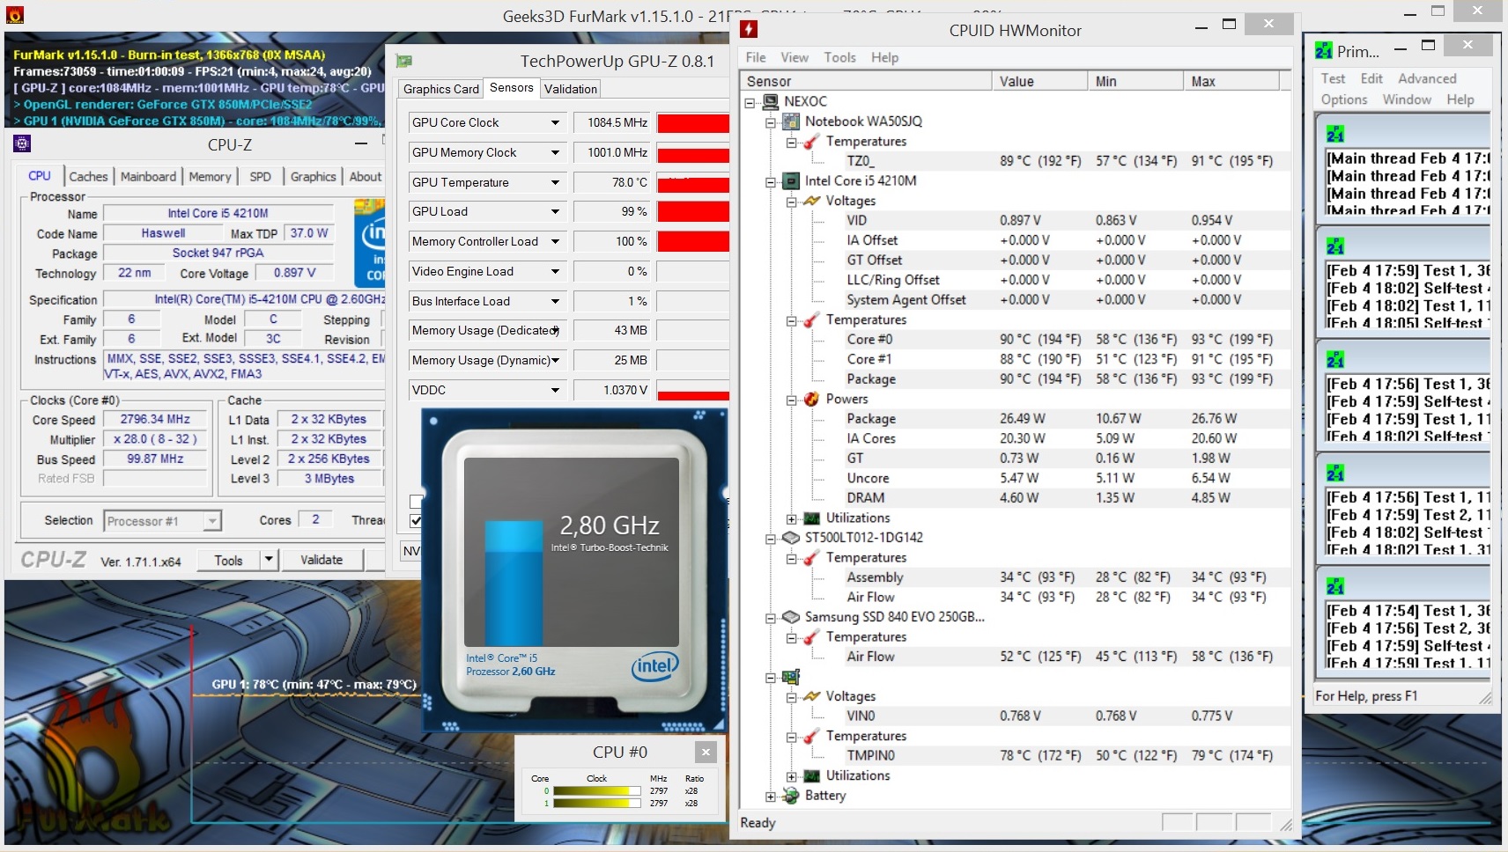Click the blue Turbo Boost frequency bar
This screenshot has height=852, width=1508.
pos(514,584)
